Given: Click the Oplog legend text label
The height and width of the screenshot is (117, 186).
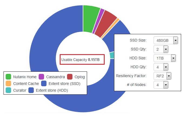Looking at the screenshot, I should coord(80,77).
